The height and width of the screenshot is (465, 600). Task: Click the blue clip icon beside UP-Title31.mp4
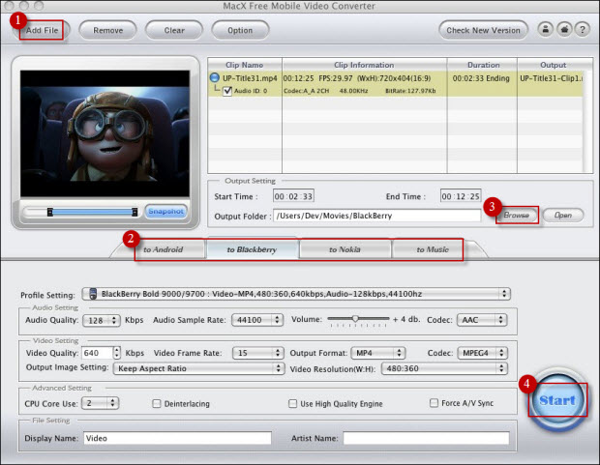(x=214, y=77)
